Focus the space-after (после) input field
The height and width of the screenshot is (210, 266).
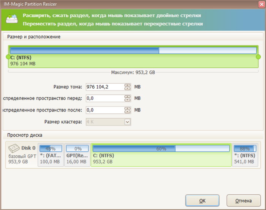105,110
